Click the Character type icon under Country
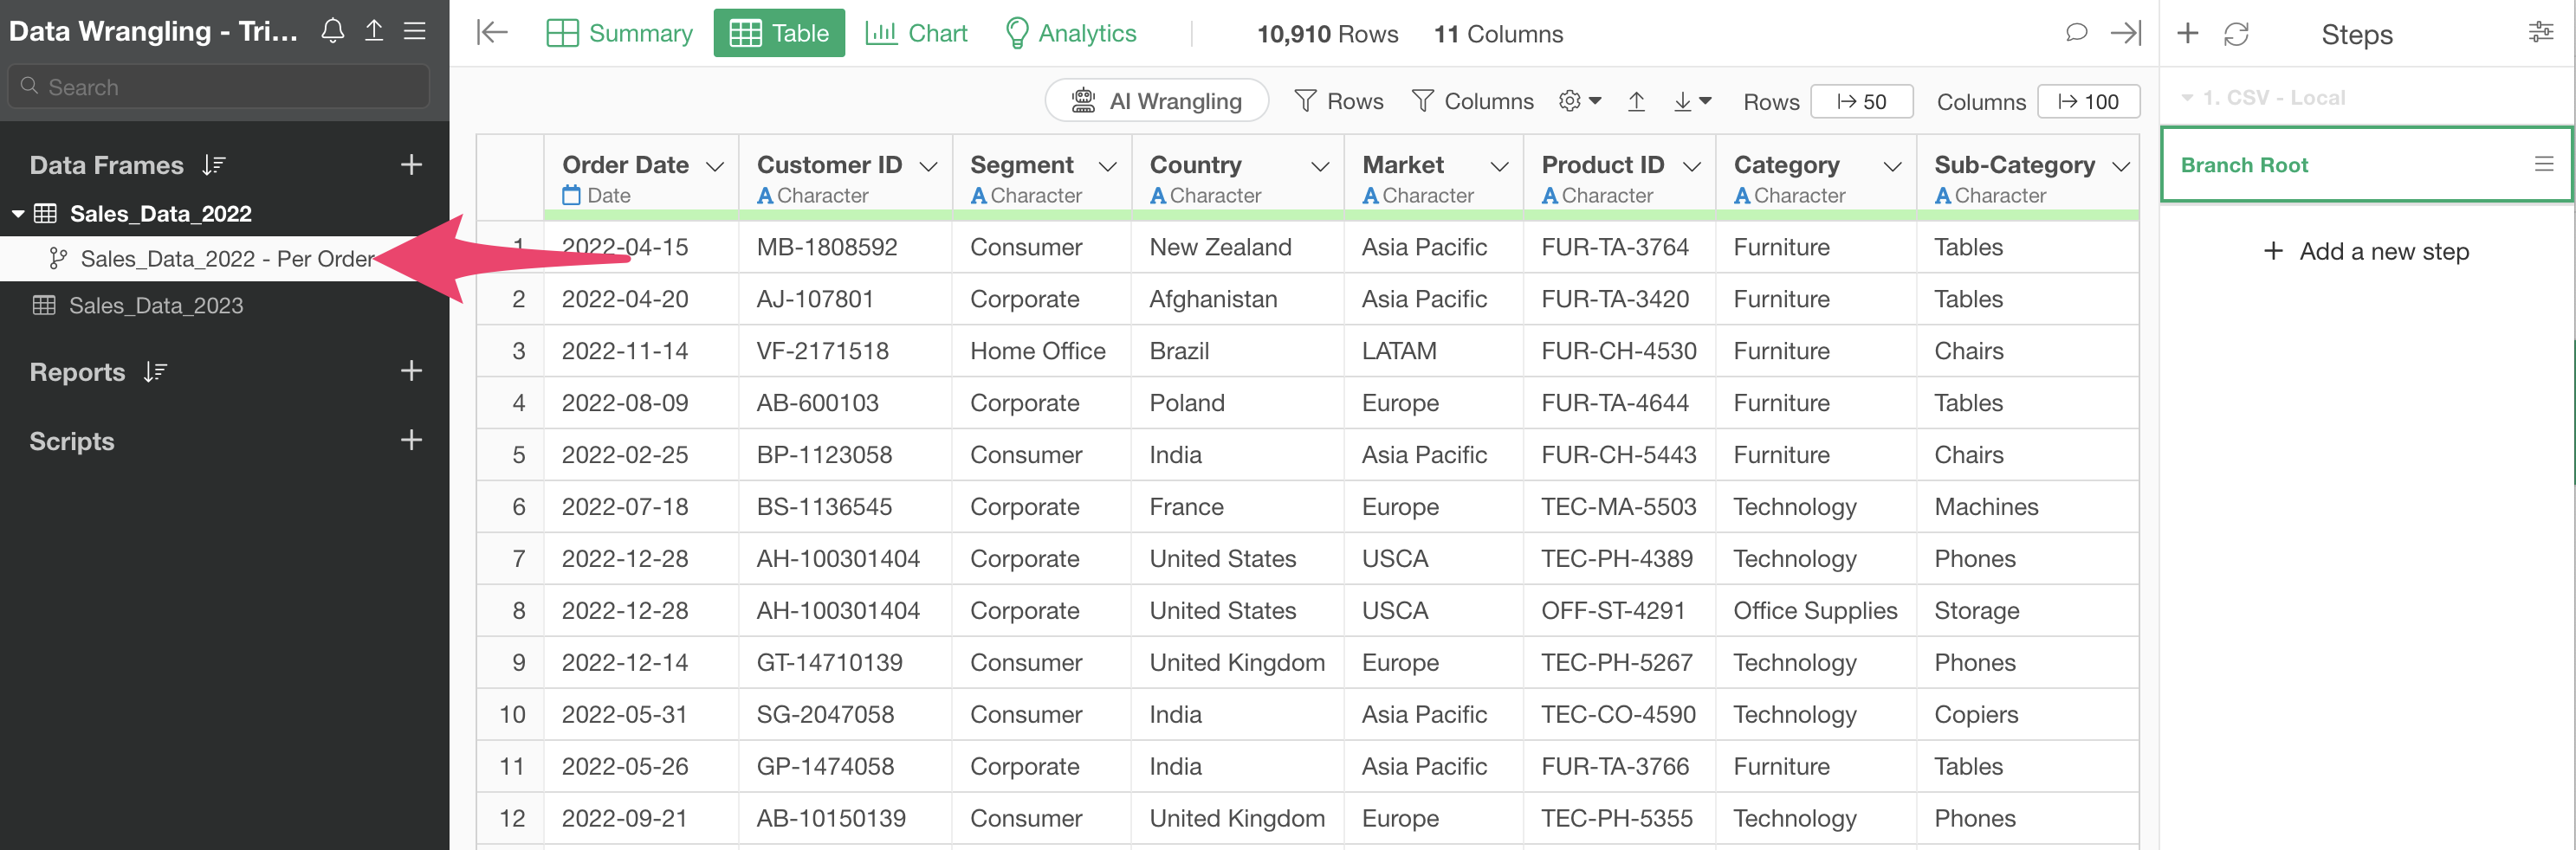 tap(1158, 196)
